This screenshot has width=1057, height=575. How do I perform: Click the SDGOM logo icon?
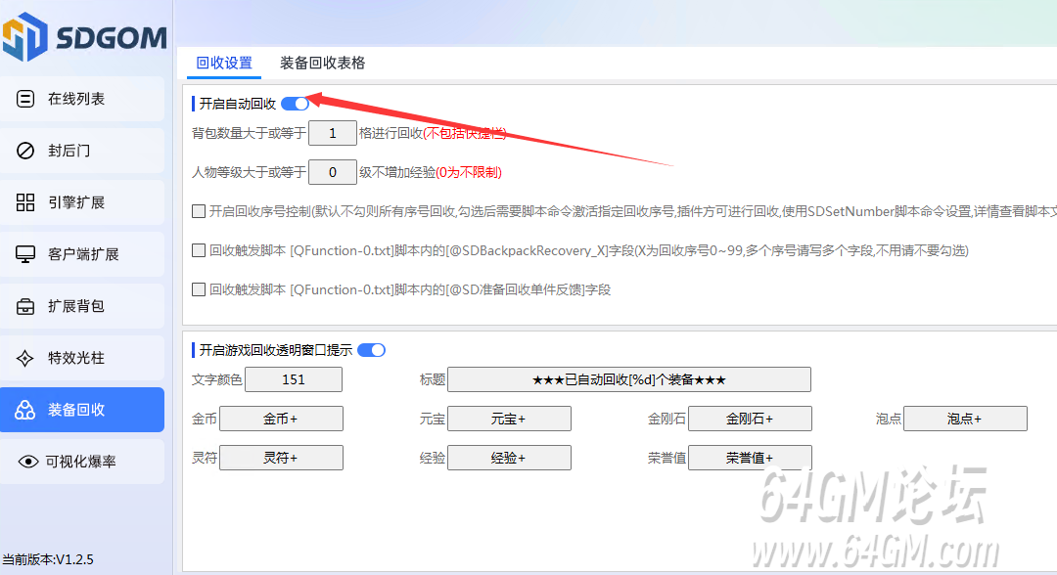(x=24, y=36)
